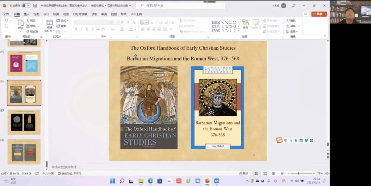The image size is (371, 186).
Task: Open the Select (选择) dropdown
Action: tap(293, 31)
